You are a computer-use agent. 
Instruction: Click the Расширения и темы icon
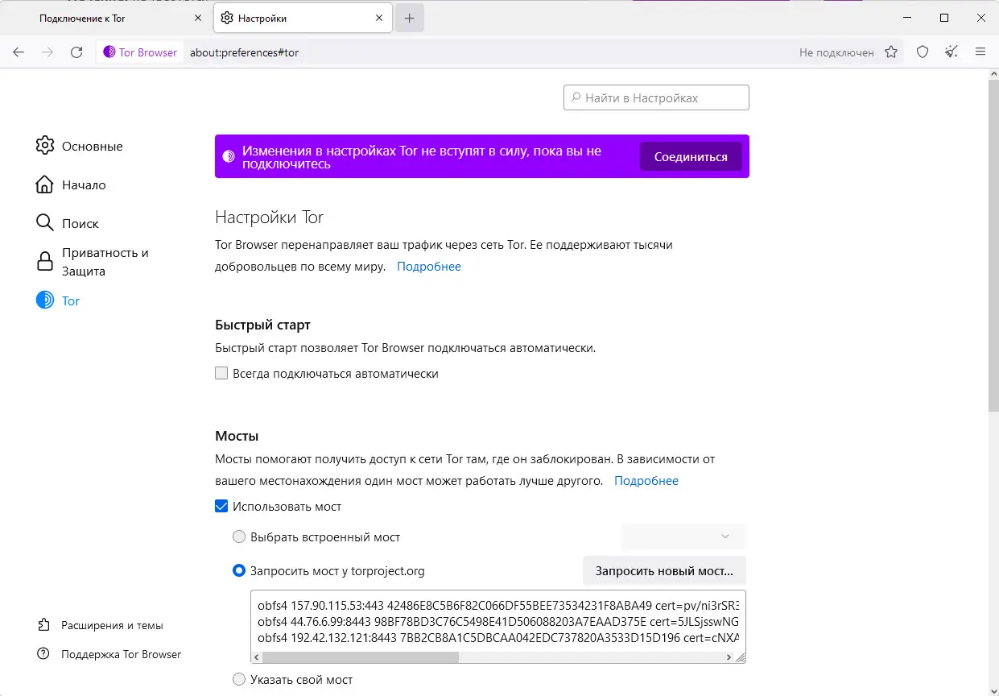(44, 624)
